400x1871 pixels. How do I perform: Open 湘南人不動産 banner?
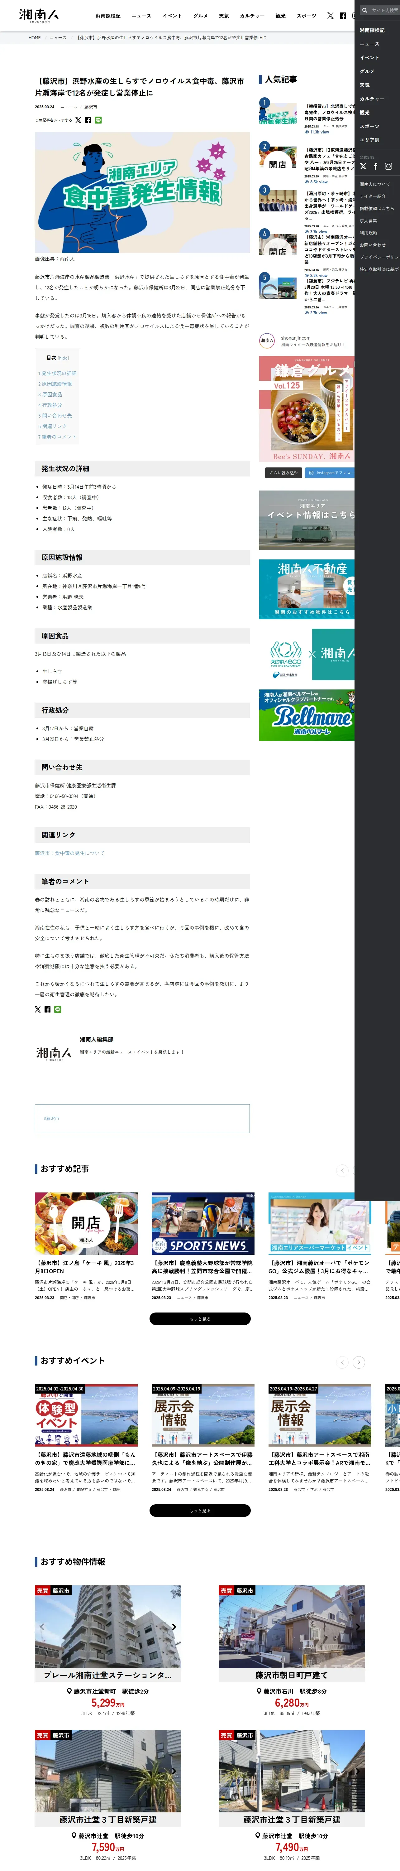(306, 589)
